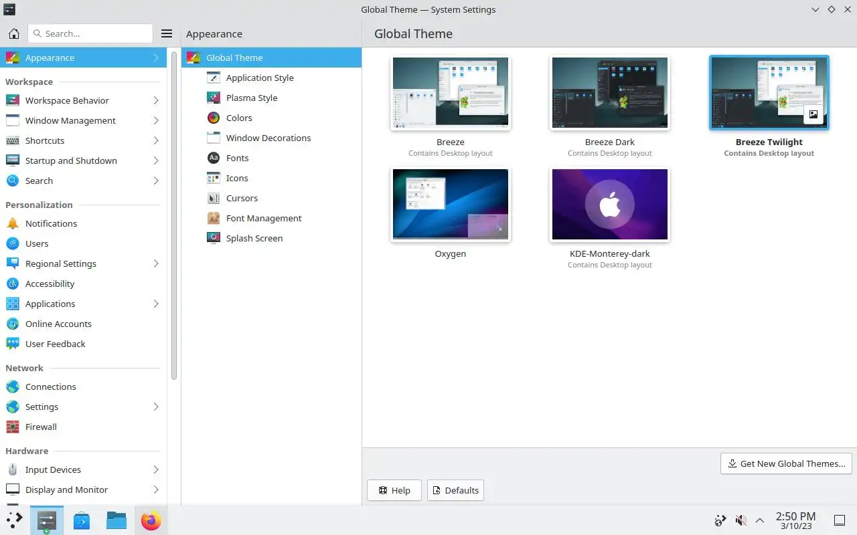
Task: Open Workspace Behavior settings
Action: [x=83, y=100]
